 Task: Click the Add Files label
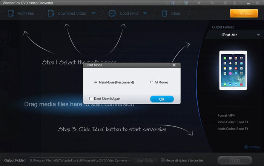26,14
